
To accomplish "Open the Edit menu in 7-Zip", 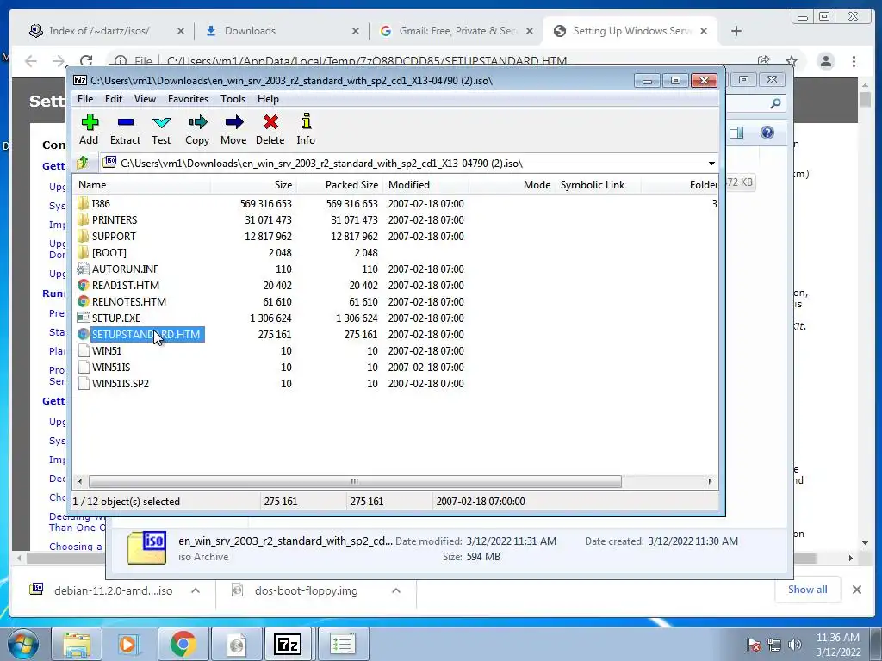I will coord(114,99).
